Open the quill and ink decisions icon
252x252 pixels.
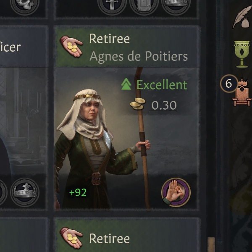click(242, 17)
